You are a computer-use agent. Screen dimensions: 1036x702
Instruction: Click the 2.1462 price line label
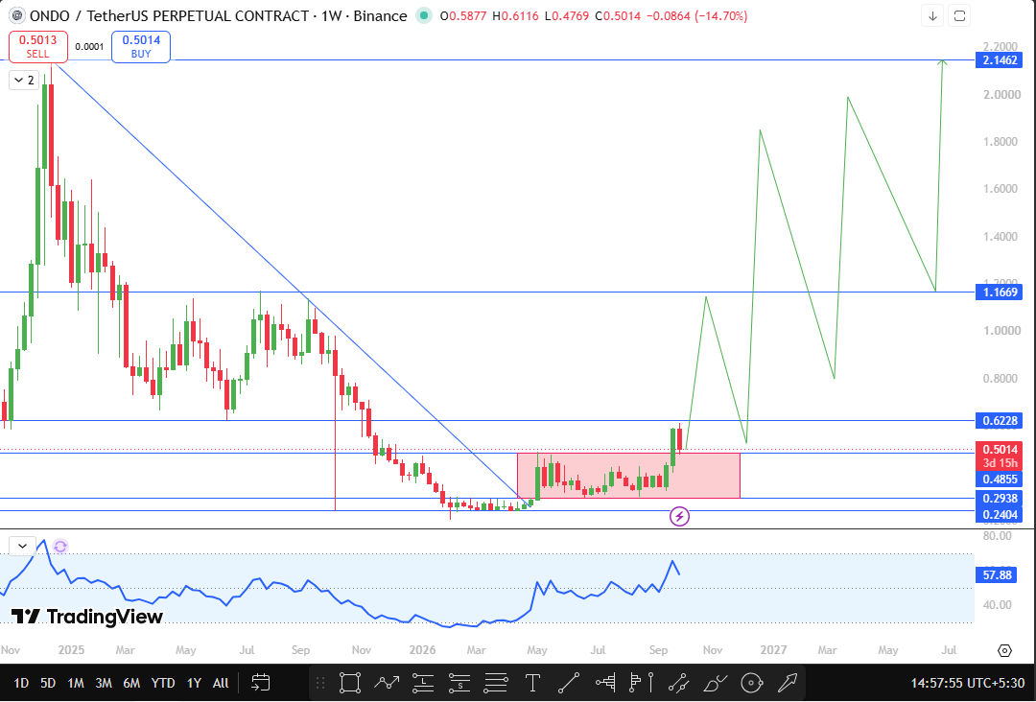[1000, 60]
